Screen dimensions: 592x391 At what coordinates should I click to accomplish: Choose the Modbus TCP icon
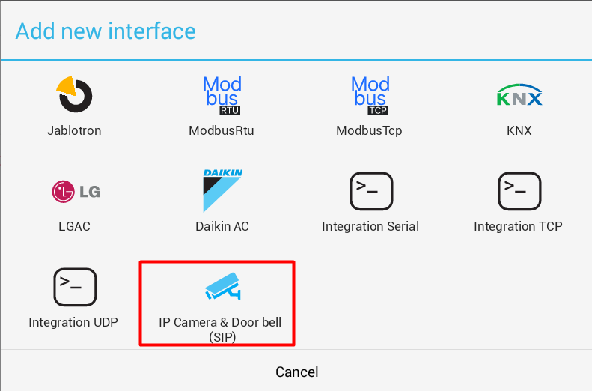370,95
